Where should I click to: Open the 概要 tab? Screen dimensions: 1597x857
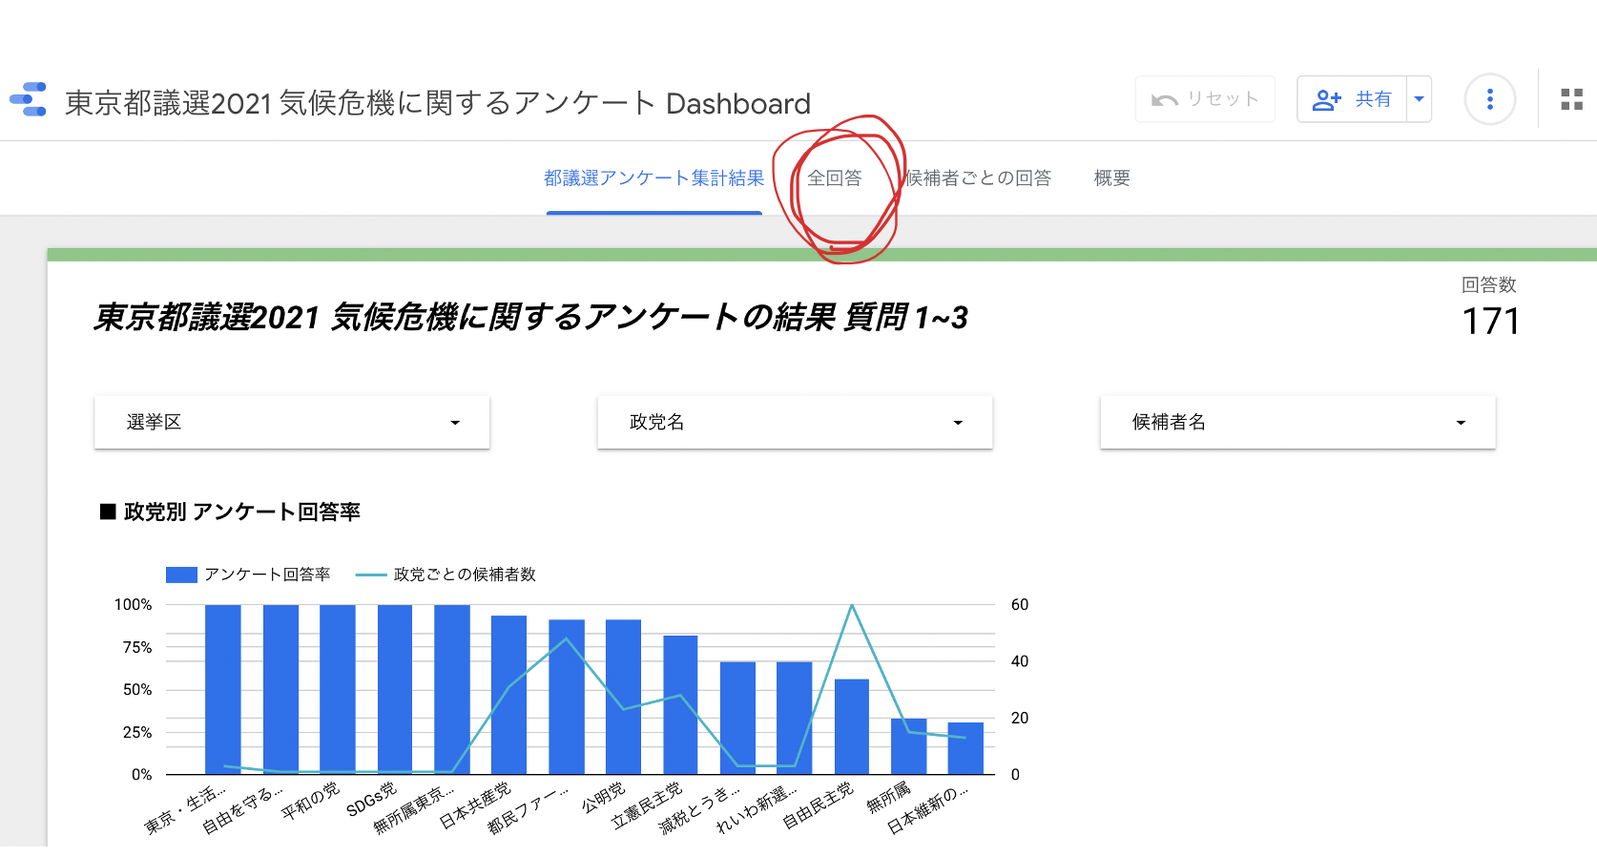tap(1112, 178)
